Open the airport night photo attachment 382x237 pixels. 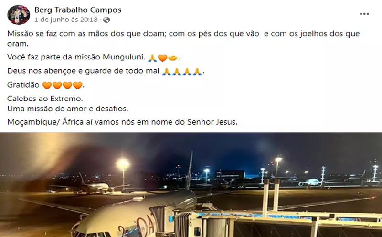tap(191, 185)
